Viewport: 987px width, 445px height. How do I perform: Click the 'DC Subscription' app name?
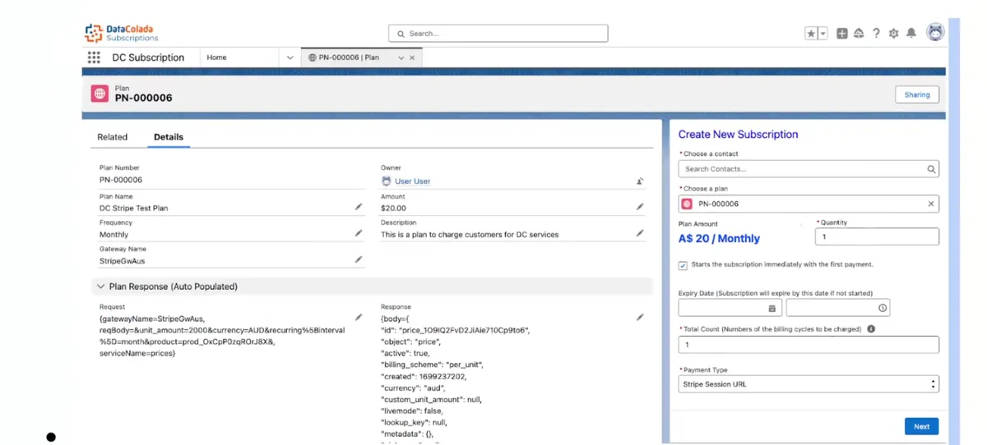(148, 57)
